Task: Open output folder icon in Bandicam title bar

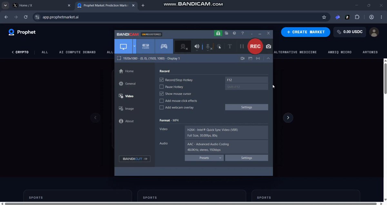Action: [x=226, y=33]
